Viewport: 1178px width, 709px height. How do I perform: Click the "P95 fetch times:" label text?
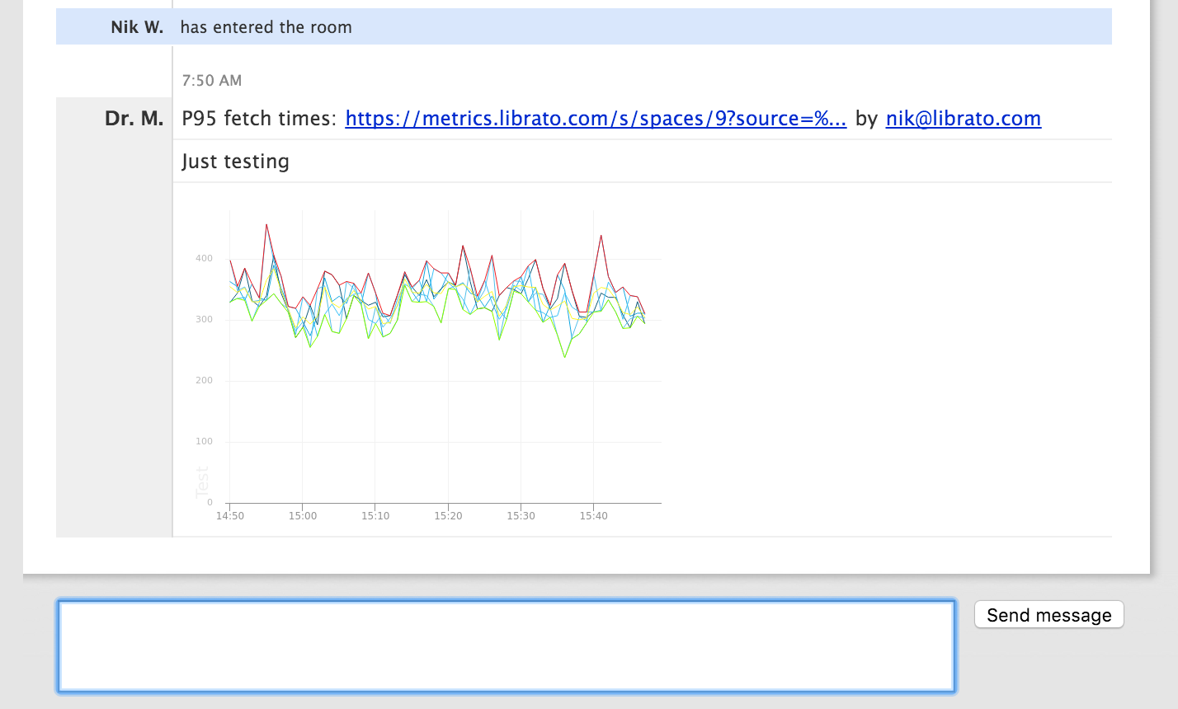click(259, 119)
